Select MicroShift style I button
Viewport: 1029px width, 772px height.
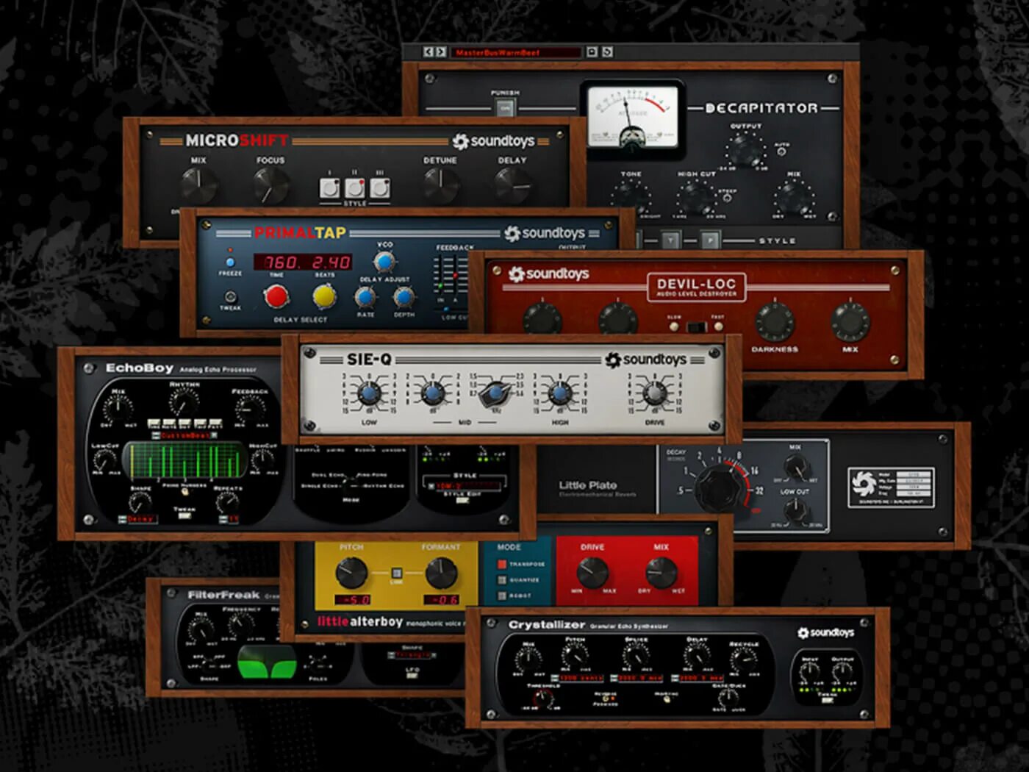(x=330, y=188)
